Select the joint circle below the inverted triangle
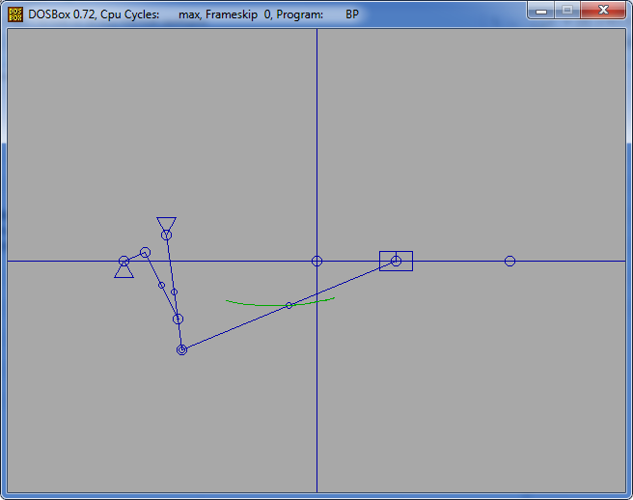Viewport: 633px width, 500px height. (166, 236)
